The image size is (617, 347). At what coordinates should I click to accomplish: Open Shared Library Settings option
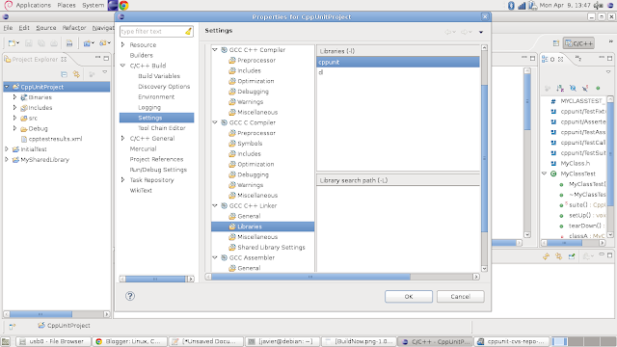click(271, 248)
